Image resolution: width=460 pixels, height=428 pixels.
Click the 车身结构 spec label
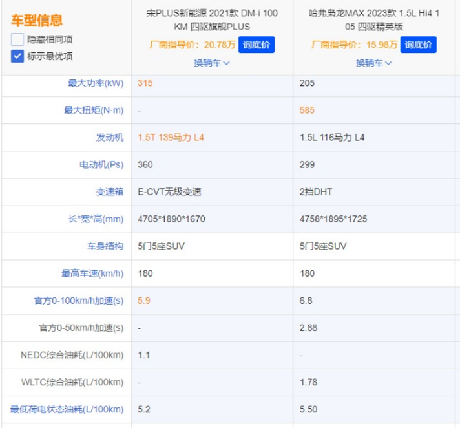[x=105, y=246]
